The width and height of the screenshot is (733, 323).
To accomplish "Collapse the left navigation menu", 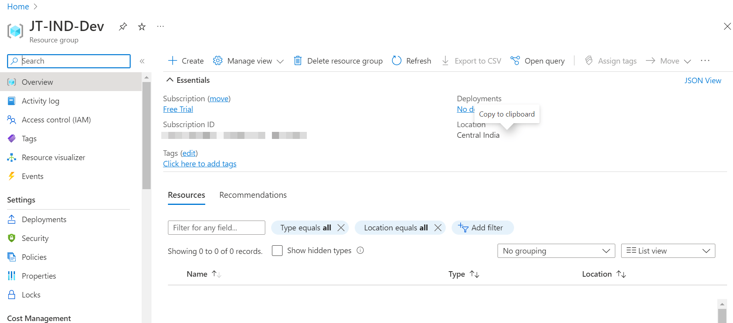I will [142, 61].
